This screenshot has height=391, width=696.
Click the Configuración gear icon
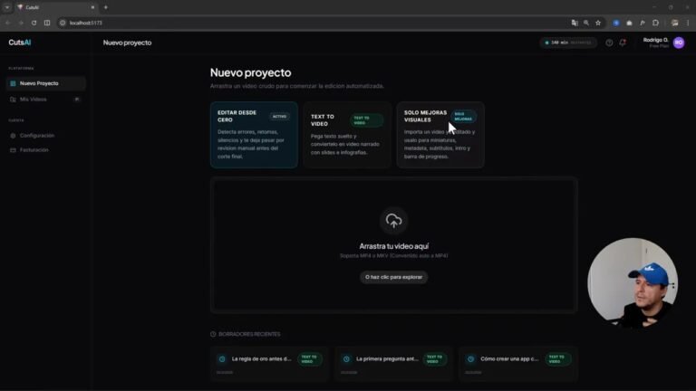[13, 136]
